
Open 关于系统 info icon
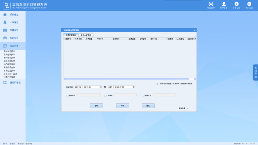[236, 4]
